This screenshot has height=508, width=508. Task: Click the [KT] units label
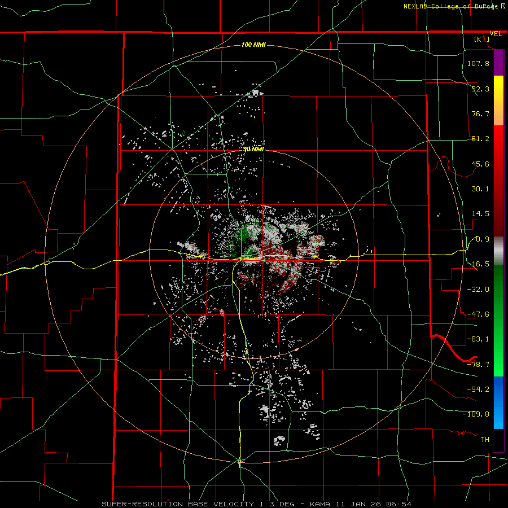point(482,39)
